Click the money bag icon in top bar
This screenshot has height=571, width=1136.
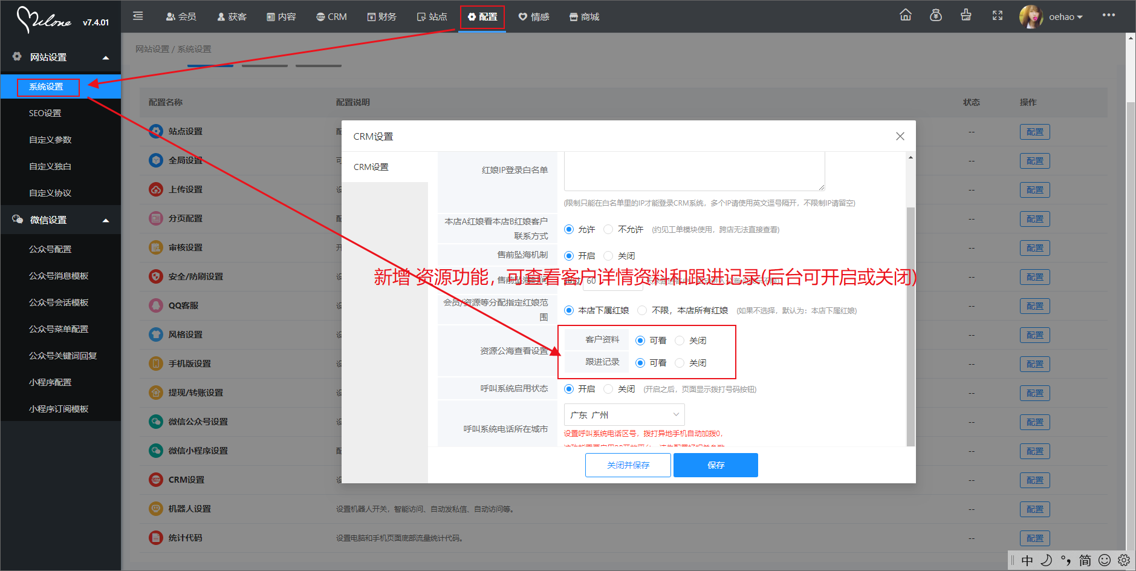coord(936,15)
